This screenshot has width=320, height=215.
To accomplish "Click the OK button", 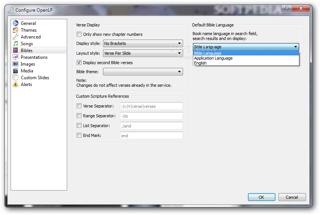I will coord(262,197).
